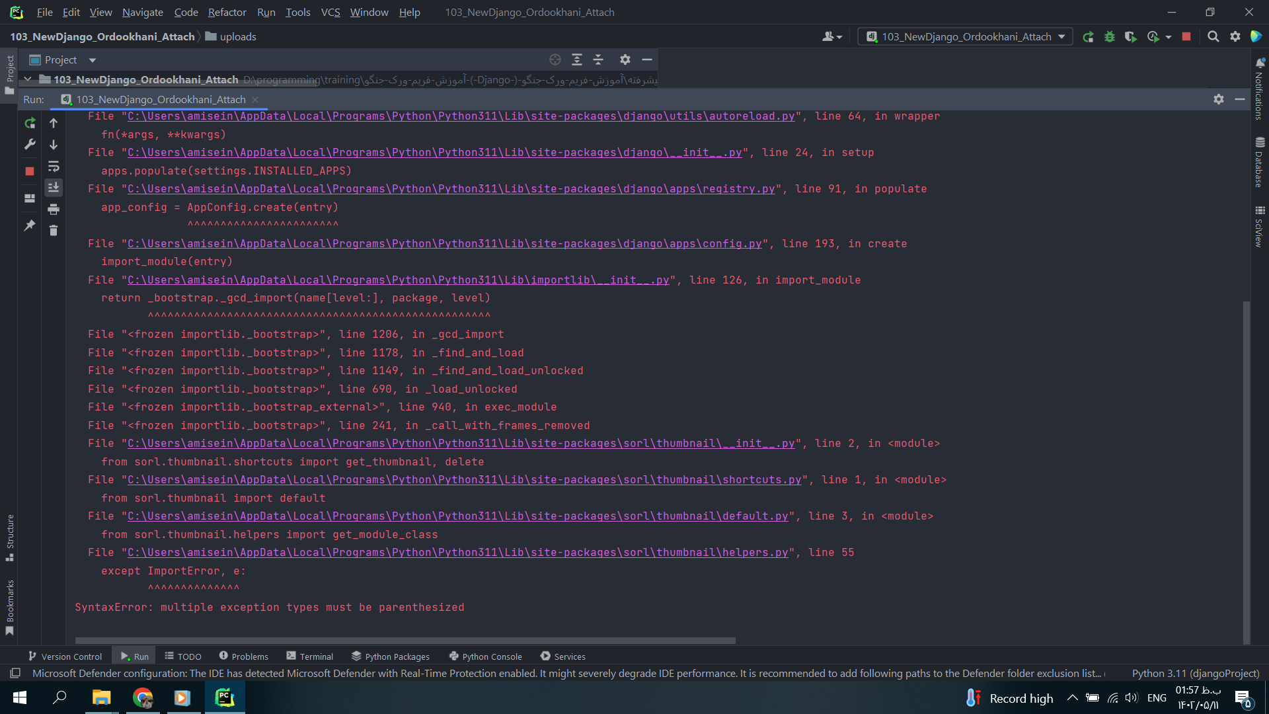Open the Tools menu
The height and width of the screenshot is (714, 1269).
(297, 12)
